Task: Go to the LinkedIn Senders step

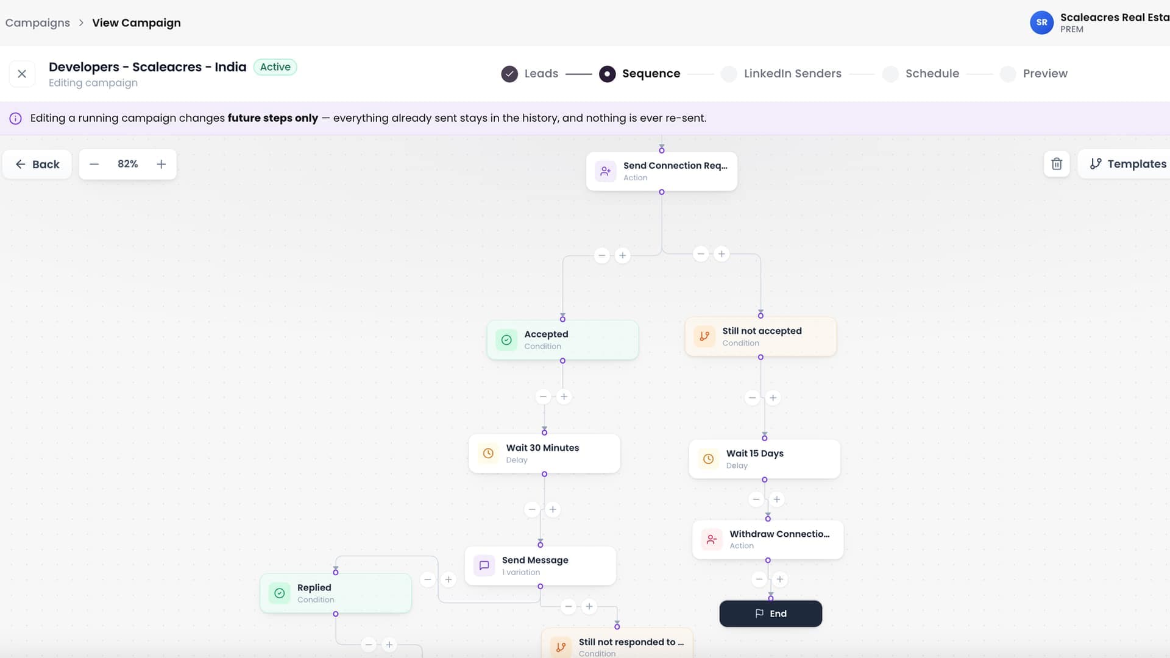Action: (781, 74)
